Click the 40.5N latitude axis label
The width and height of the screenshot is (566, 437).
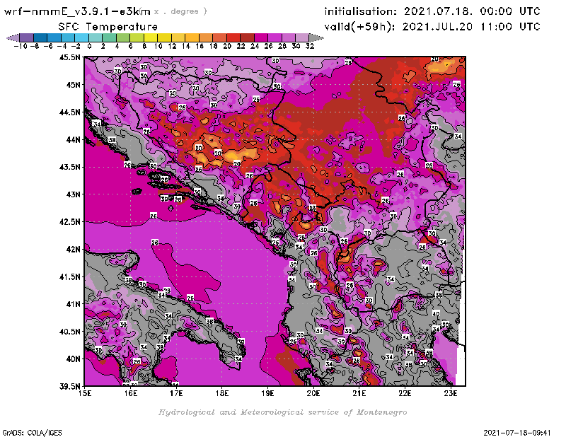69,332
